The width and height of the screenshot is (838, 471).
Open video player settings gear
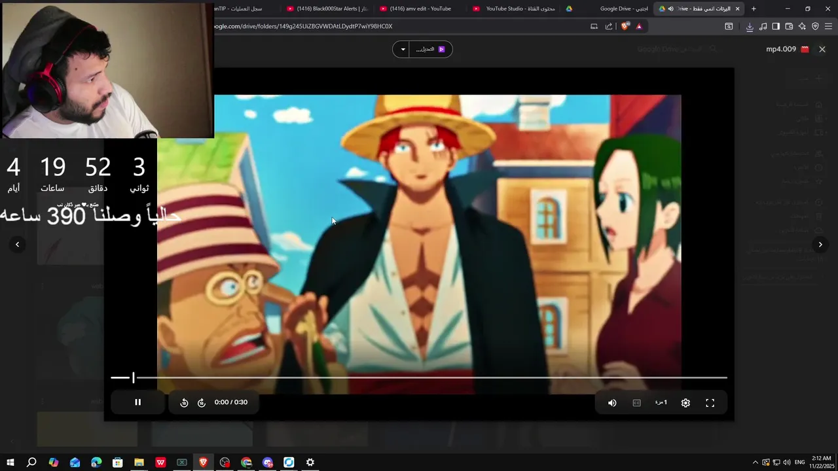tap(685, 403)
